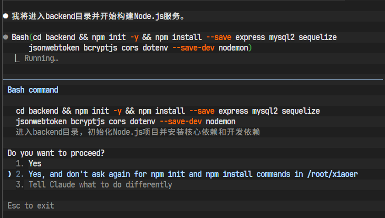Choose Yes, and don't ask again option
This screenshot has width=385, height=218.
[x=187, y=174]
